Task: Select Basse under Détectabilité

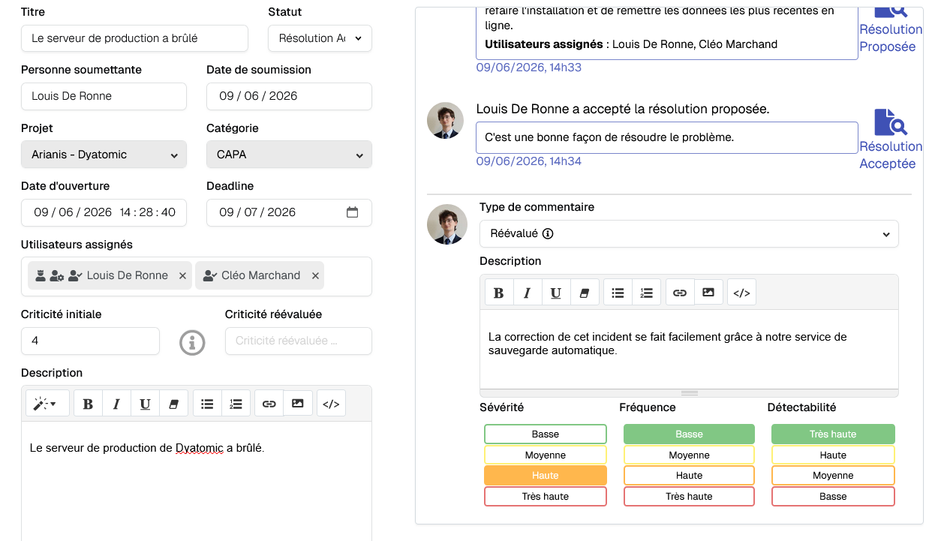Action: (x=833, y=496)
